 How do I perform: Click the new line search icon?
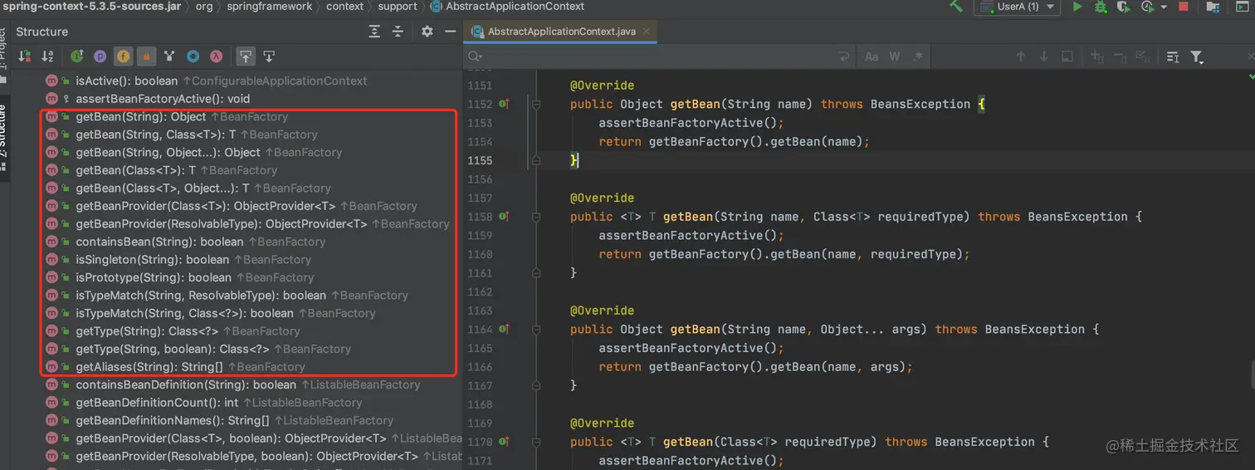tap(845, 56)
